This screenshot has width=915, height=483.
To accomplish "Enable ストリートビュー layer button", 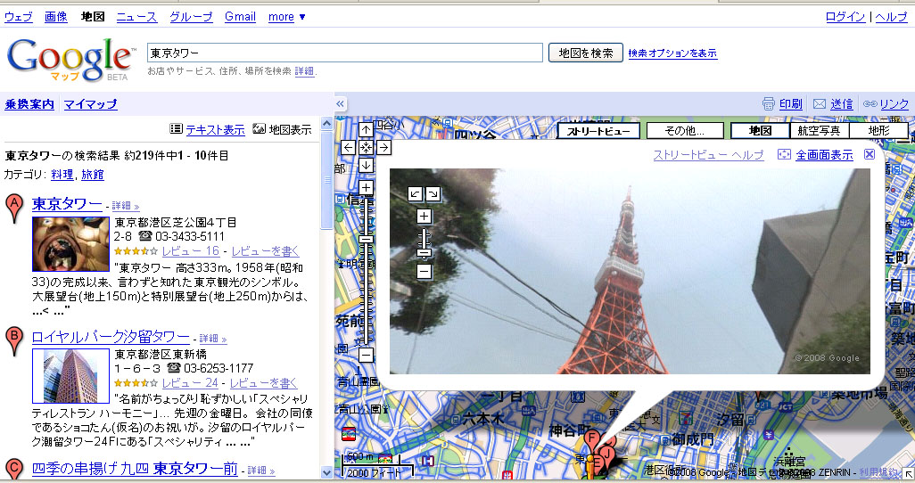I will tap(598, 131).
